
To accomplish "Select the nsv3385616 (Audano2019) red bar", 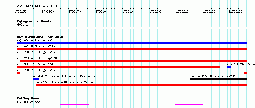I will 118,67.
